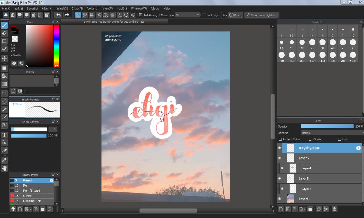Open the Correction value dropdown
The width and height of the screenshot is (364, 218).
click(x=198, y=15)
